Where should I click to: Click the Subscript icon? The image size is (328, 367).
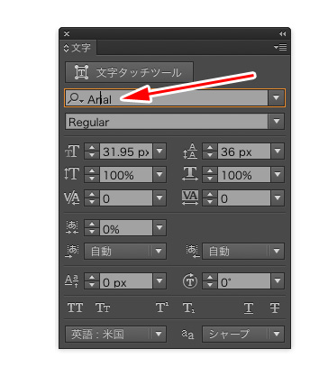tap(188, 307)
